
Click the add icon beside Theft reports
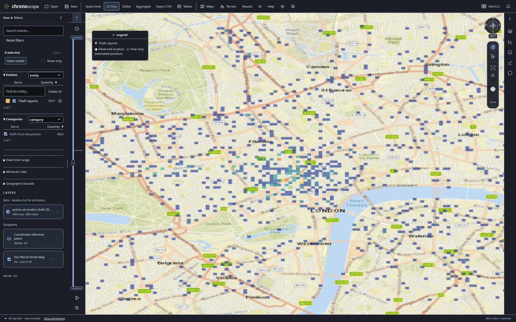coord(60,101)
